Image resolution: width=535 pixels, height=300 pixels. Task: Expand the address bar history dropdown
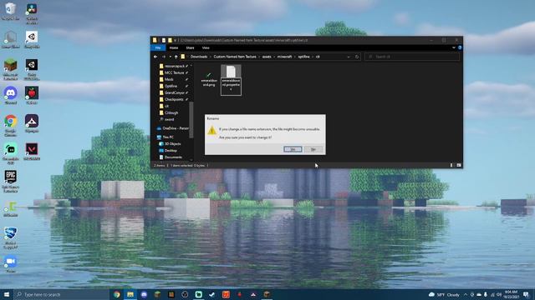click(349, 57)
